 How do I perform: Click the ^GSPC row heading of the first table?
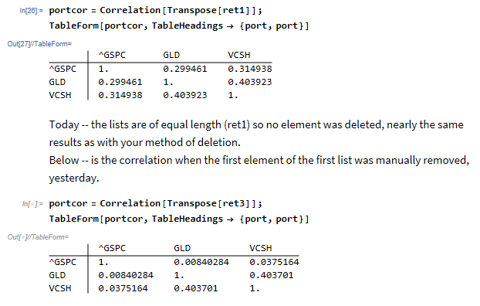click(63, 69)
